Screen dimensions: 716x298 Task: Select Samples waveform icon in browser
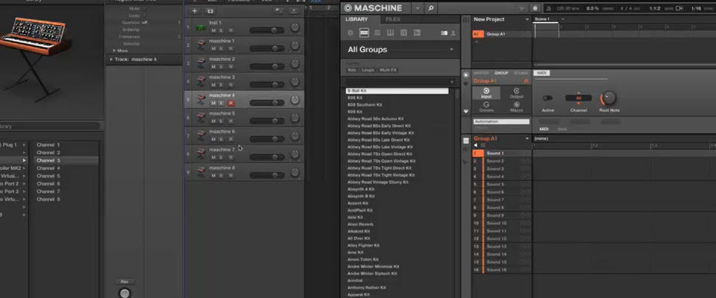pos(417,33)
